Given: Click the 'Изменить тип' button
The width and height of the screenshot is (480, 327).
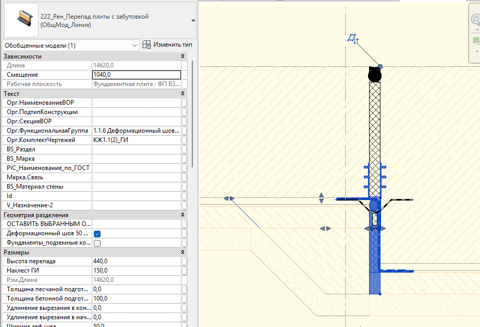Looking at the screenshot, I should 167,45.
